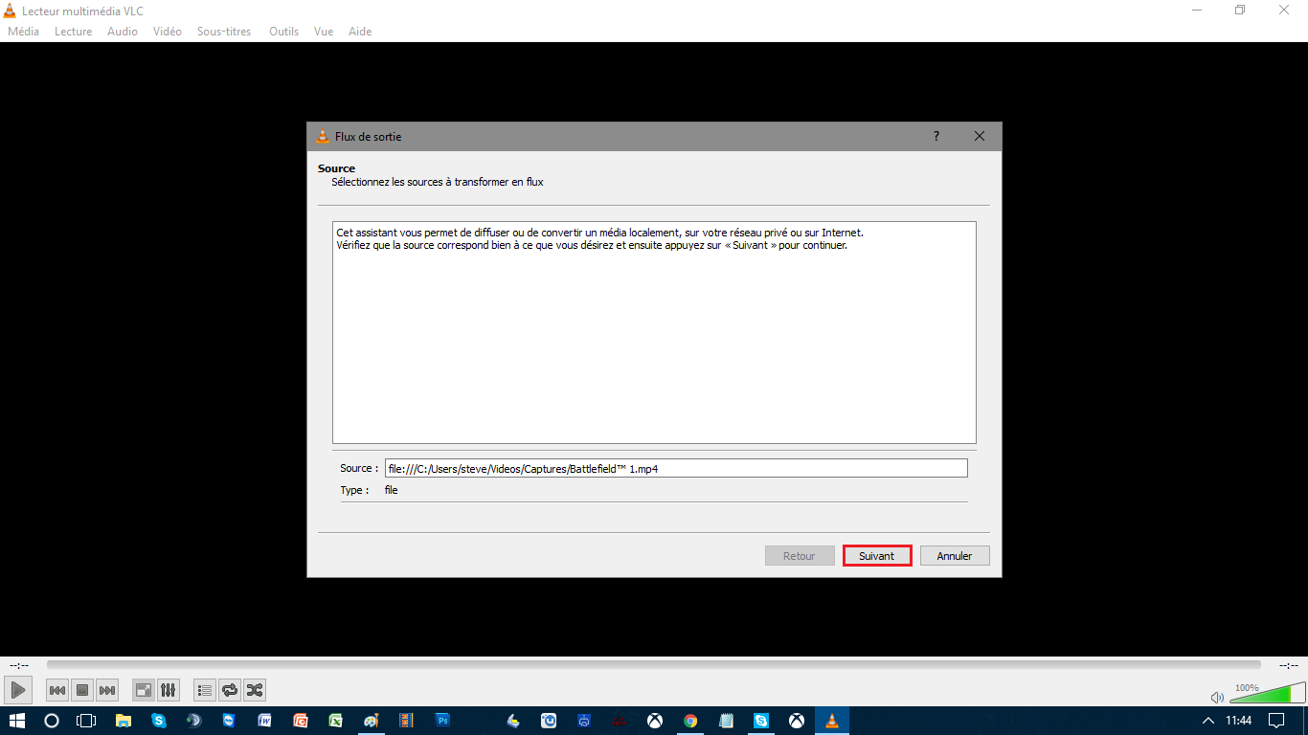Click the Suivant button
This screenshot has height=735, width=1308.
point(876,556)
